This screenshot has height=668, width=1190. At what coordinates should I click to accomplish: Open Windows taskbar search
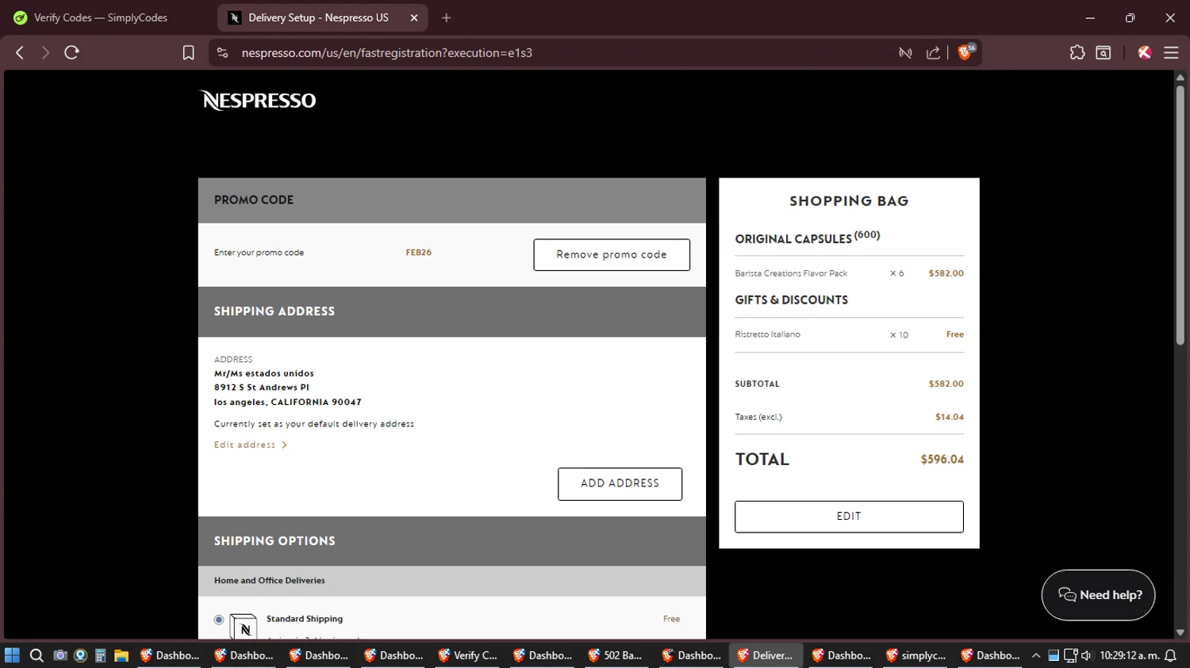click(x=36, y=655)
